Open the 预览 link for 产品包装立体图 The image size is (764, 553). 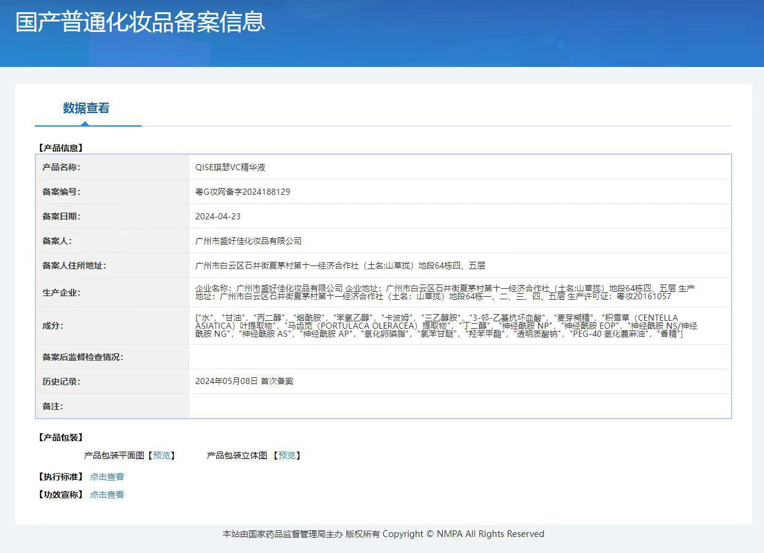coord(287,455)
